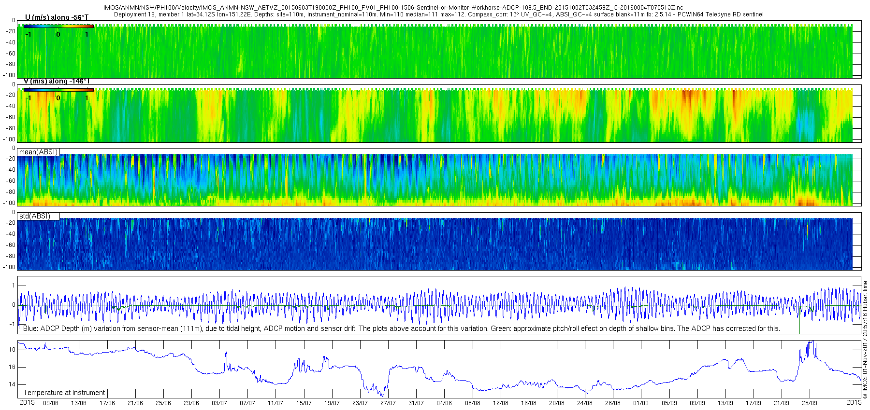This screenshot has height=410, width=870.
Task: Click the 13/09 date tick label
Action: coord(725,403)
